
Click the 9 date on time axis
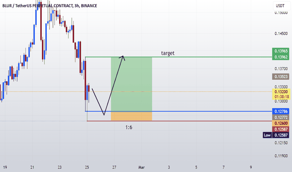[251, 167]
